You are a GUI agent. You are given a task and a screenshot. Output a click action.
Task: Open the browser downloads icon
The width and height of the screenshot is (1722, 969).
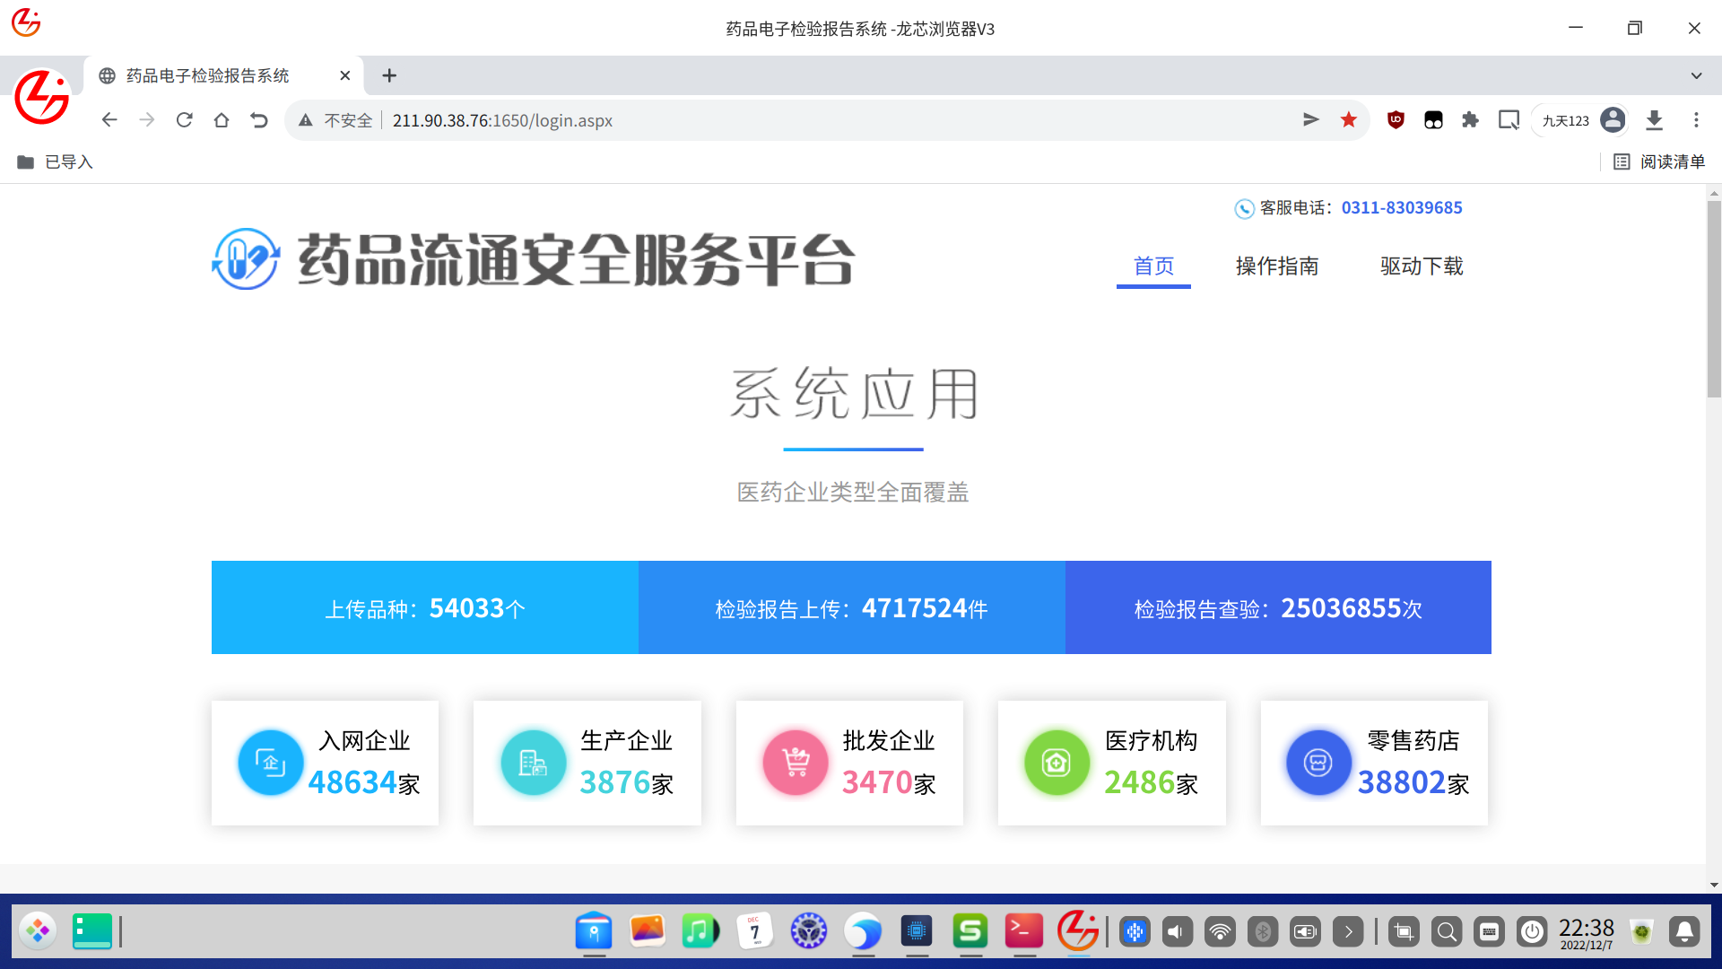[x=1655, y=120]
